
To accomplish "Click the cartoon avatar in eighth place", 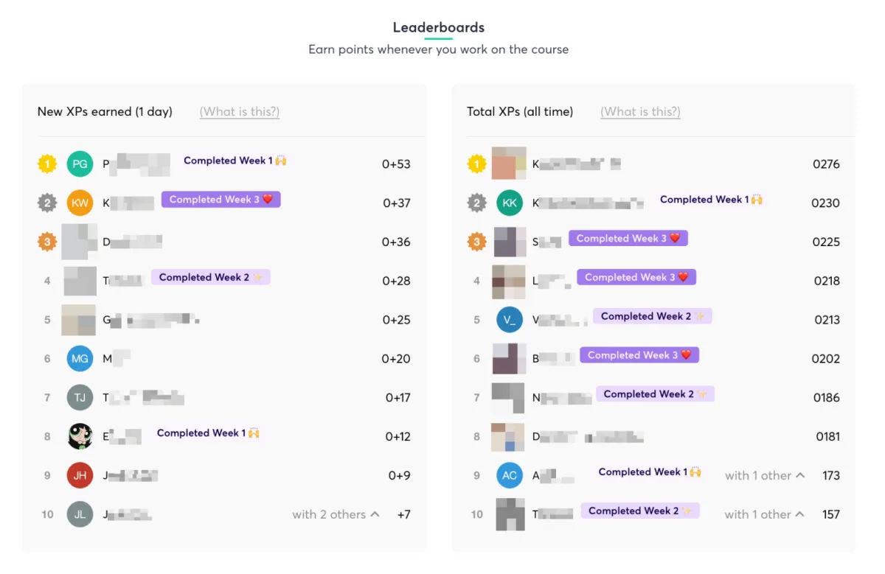I will [80, 436].
